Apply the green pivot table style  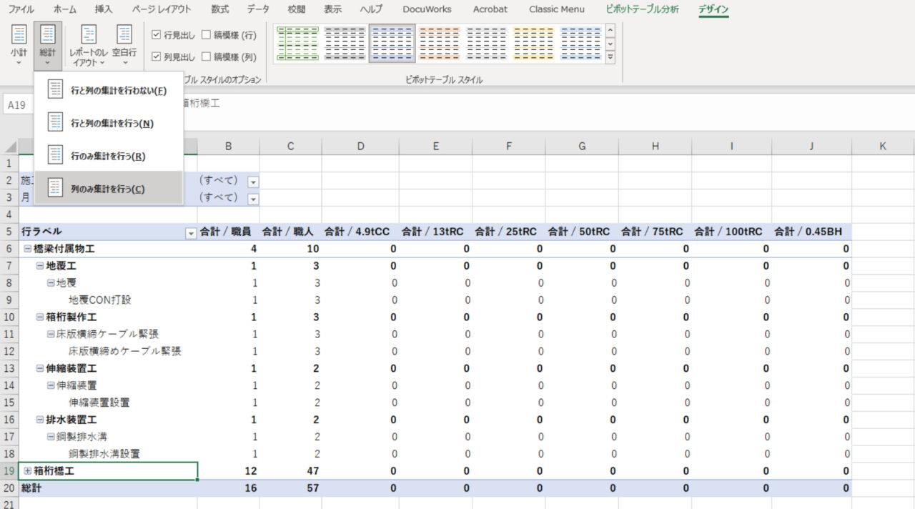297,43
